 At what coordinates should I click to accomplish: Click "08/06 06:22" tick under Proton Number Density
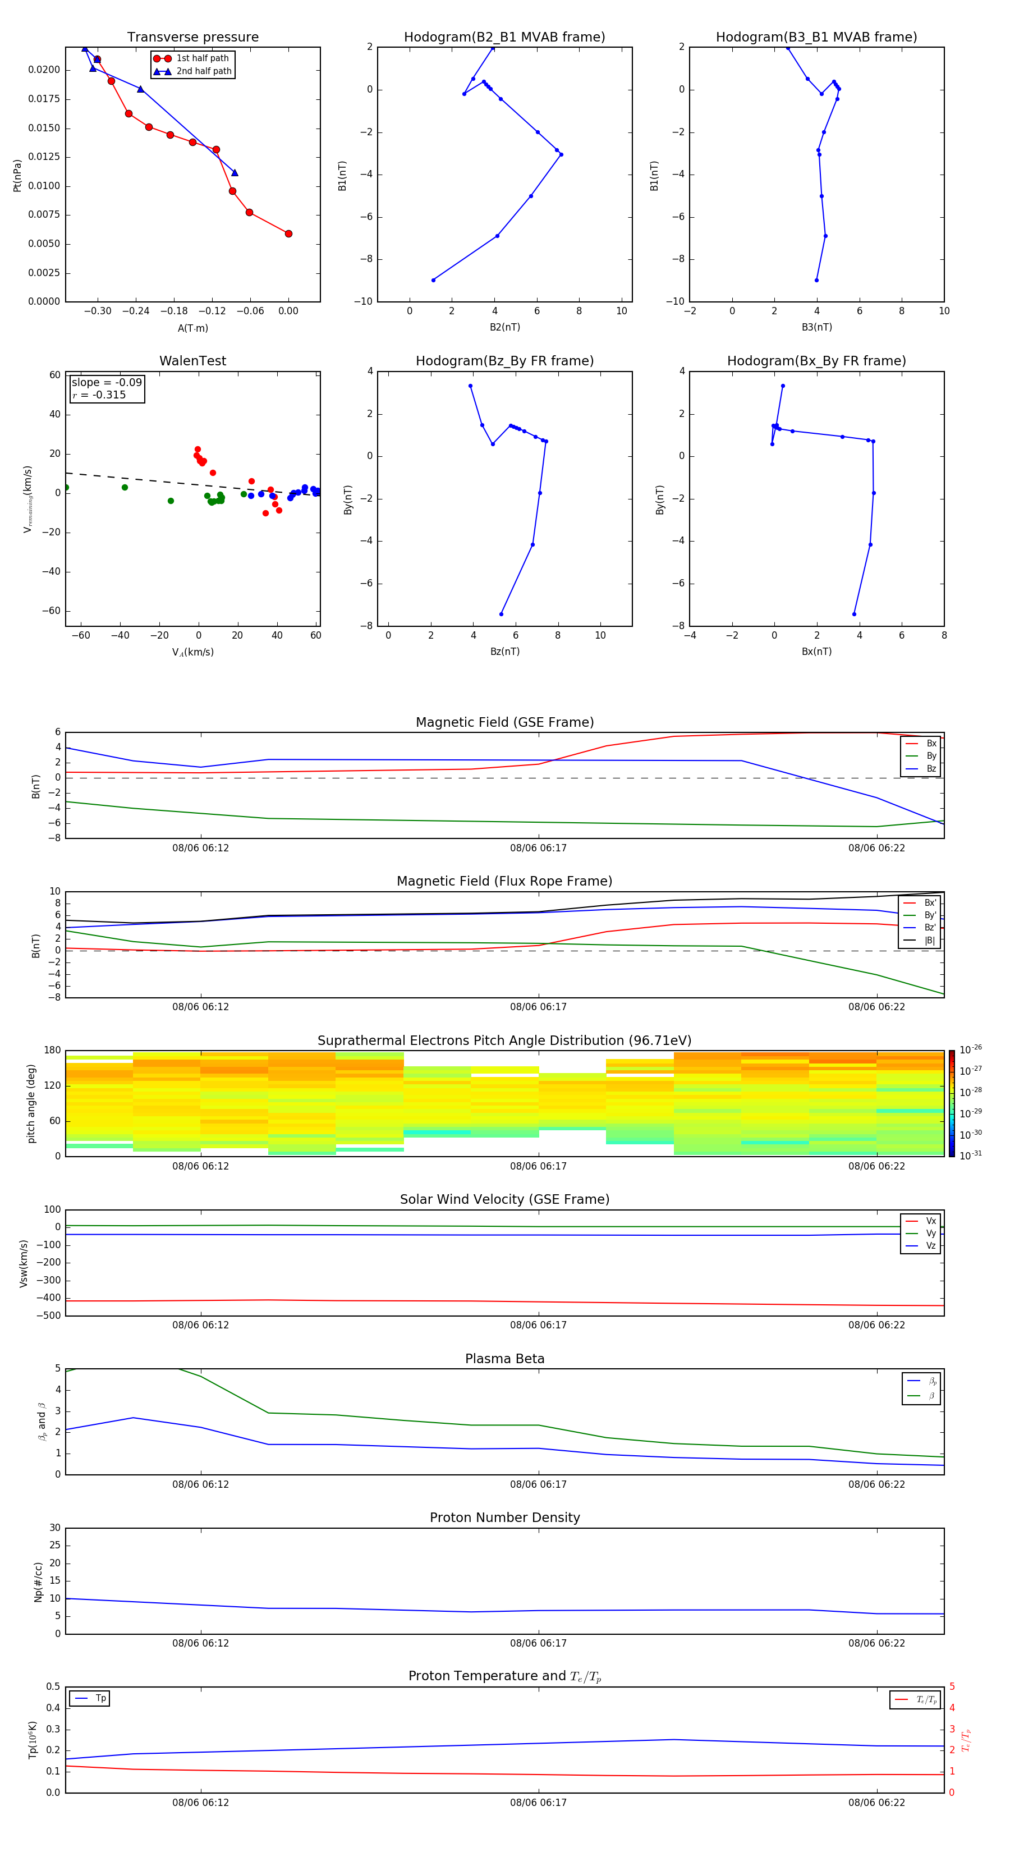[876, 1643]
